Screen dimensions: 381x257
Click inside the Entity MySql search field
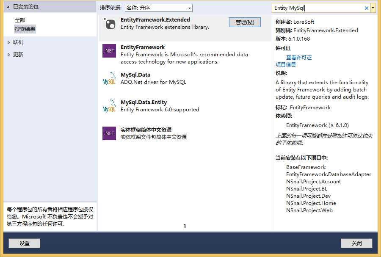[x=318, y=8]
